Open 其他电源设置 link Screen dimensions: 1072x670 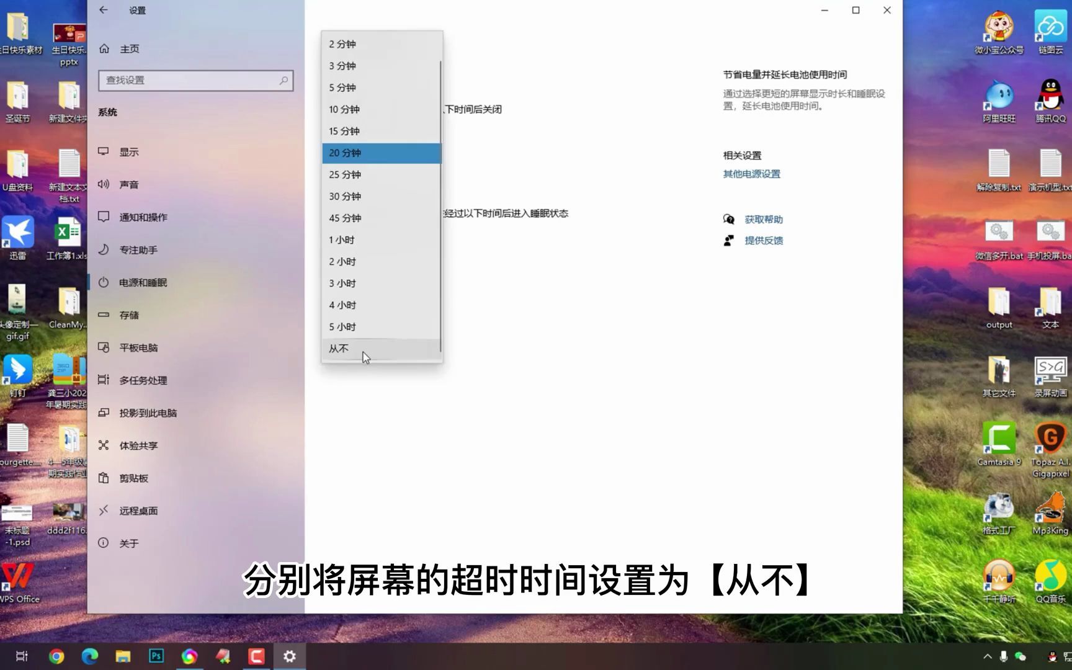pyautogui.click(x=751, y=174)
